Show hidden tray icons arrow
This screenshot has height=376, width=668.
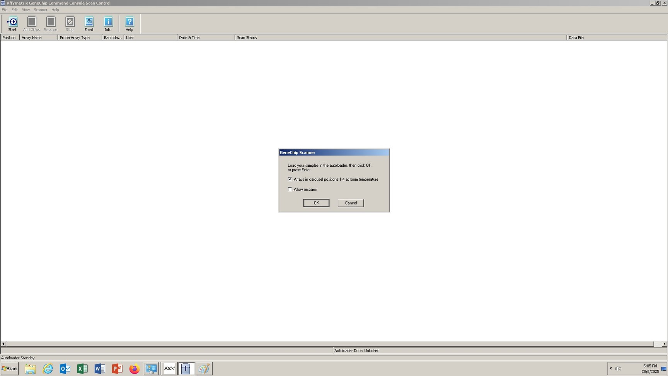pyautogui.click(x=611, y=368)
